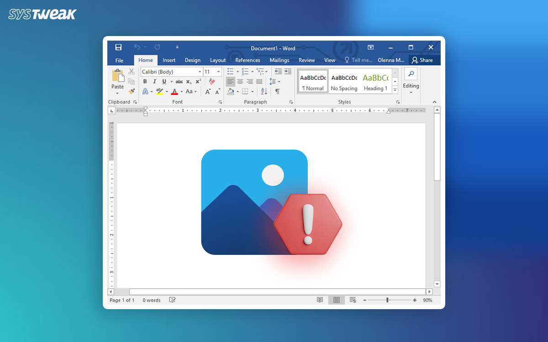Apply center alignment to the paragraph
Viewport: 548px width, 342px height.
click(240, 82)
